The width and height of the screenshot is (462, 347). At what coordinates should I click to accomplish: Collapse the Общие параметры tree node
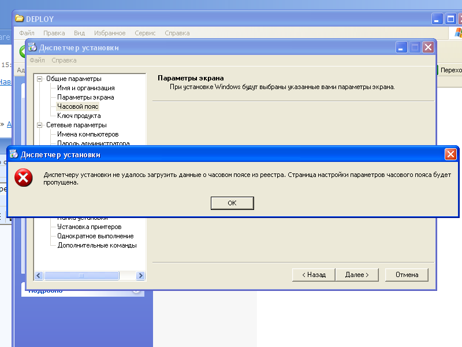[39, 79]
